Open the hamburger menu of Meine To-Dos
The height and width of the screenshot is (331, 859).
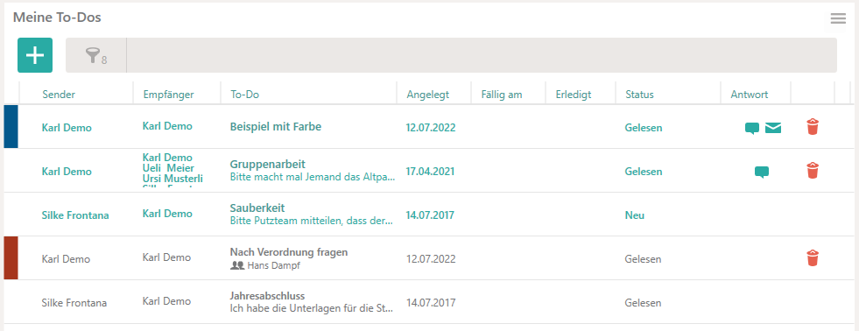(838, 18)
